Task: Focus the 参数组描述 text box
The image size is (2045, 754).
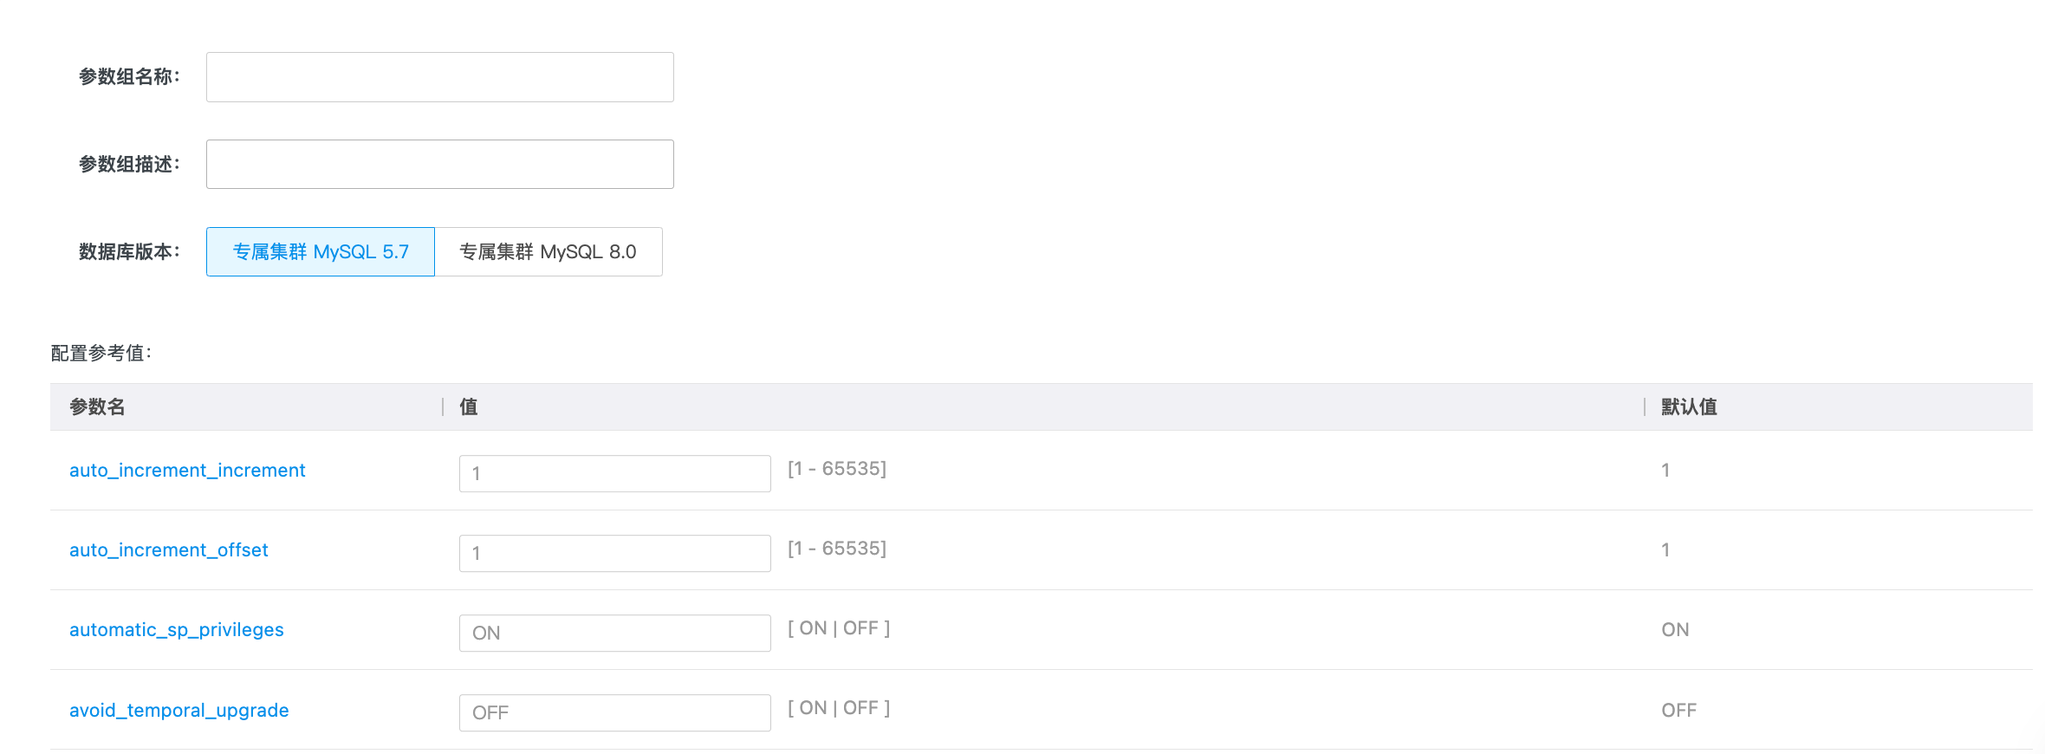Action: [439, 164]
